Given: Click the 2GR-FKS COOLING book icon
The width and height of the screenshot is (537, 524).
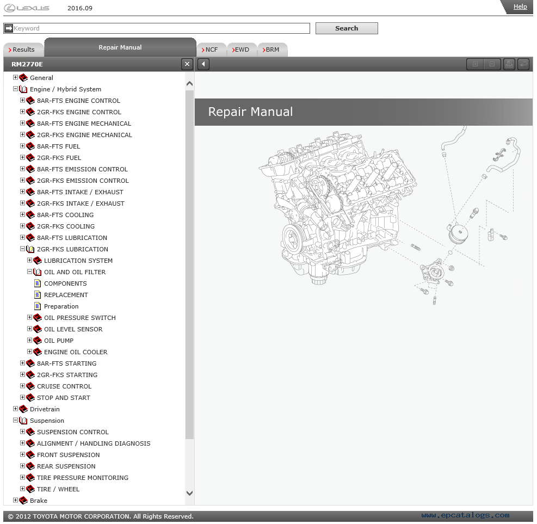Looking at the screenshot, I should [30, 226].
